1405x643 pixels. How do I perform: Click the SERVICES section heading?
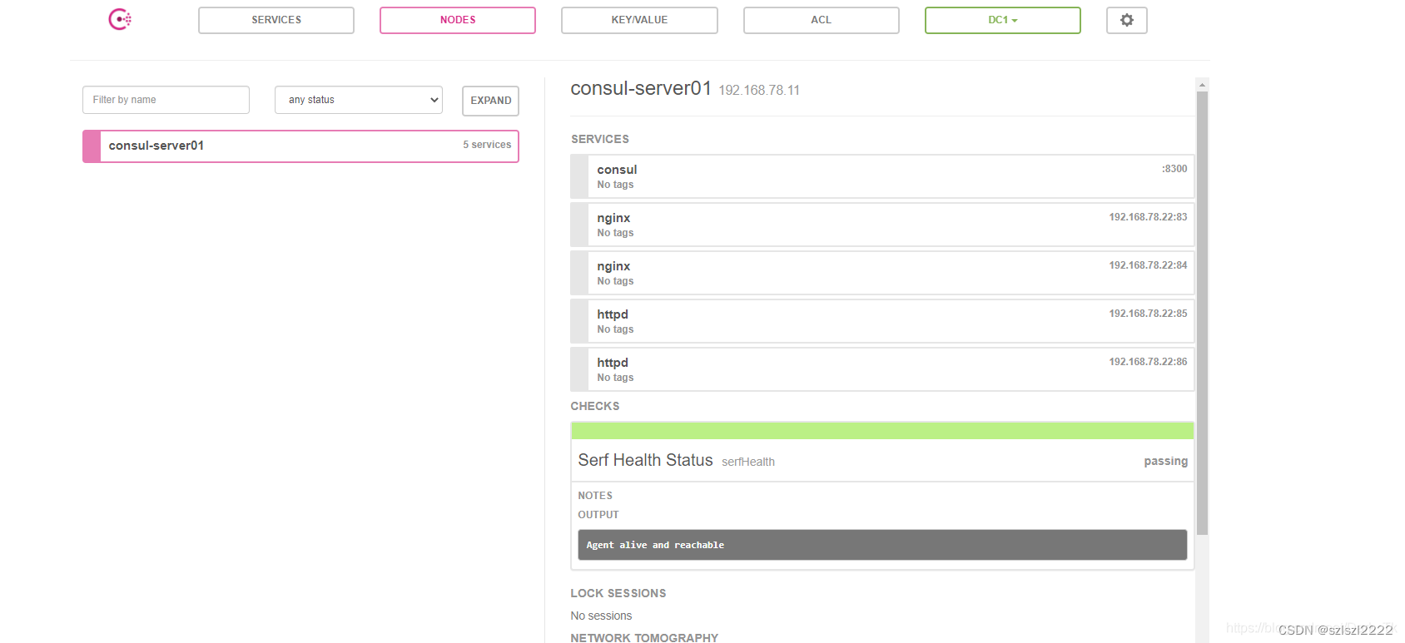[600, 139]
